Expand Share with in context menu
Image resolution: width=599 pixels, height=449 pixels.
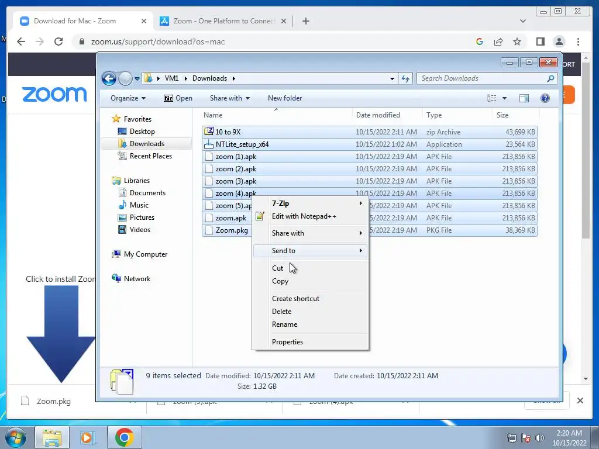point(310,233)
